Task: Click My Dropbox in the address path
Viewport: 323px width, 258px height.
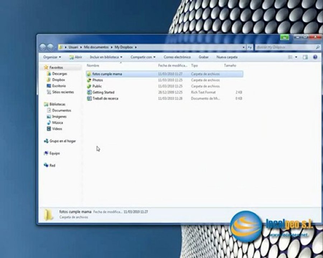Action: pos(123,47)
